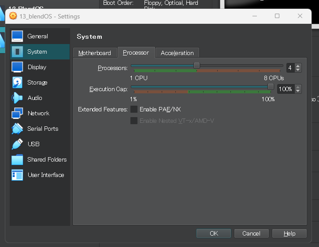Viewport: 319px width, 247px height.
Task: Decrease execution cap with down arrow
Action: tap(298, 91)
